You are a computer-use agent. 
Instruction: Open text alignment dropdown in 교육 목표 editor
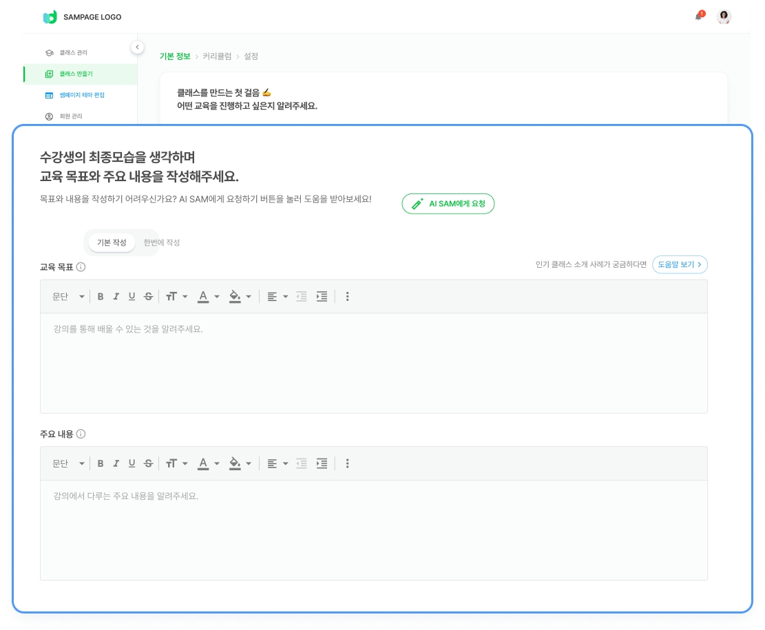coord(277,297)
